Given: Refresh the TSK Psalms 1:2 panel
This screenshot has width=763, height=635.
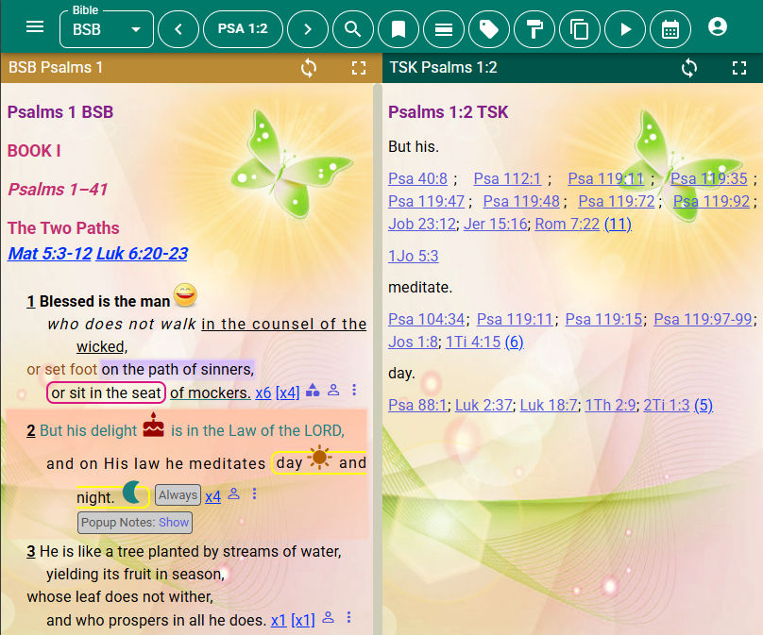Looking at the screenshot, I should 688,68.
